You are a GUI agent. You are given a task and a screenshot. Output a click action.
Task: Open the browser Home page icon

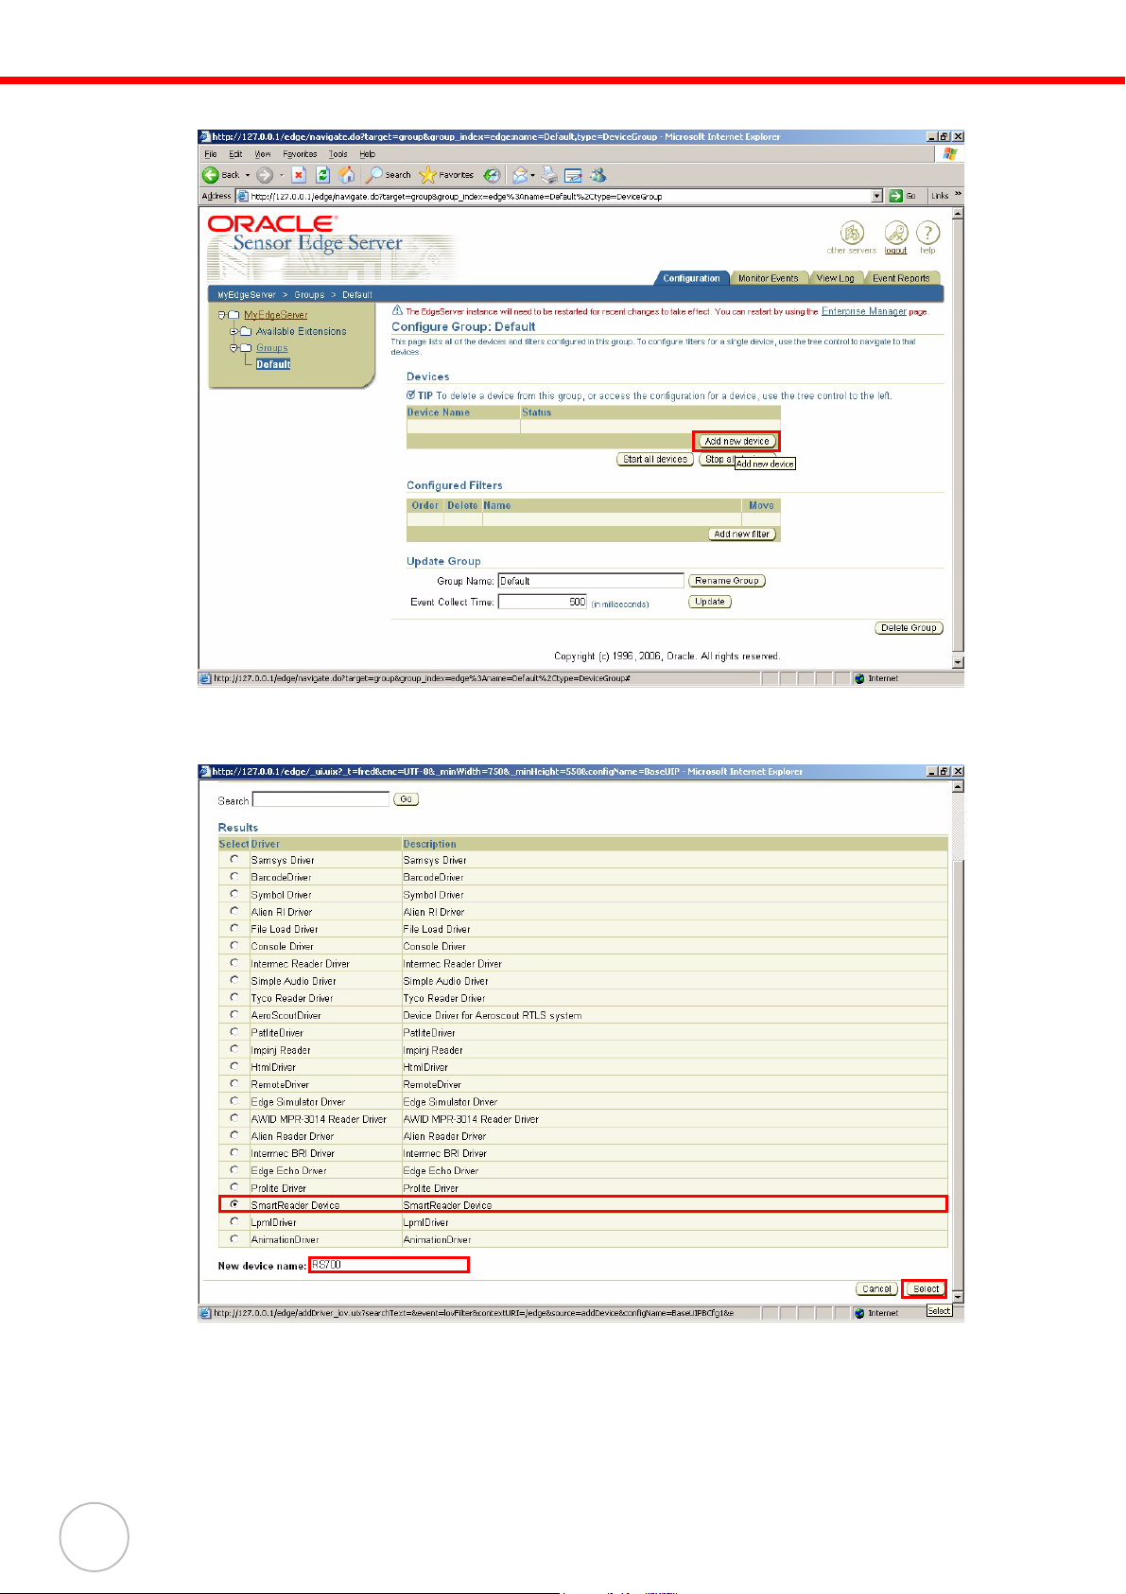(347, 175)
